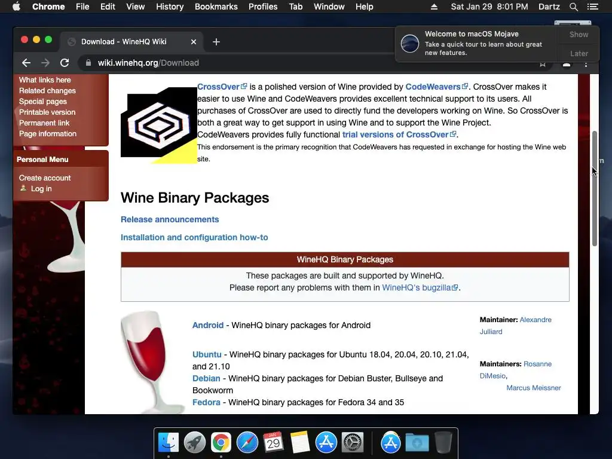Image resolution: width=612 pixels, height=459 pixels.
Task: Open Rosanne DiMesio maintainer link
Action: [537, 364]
